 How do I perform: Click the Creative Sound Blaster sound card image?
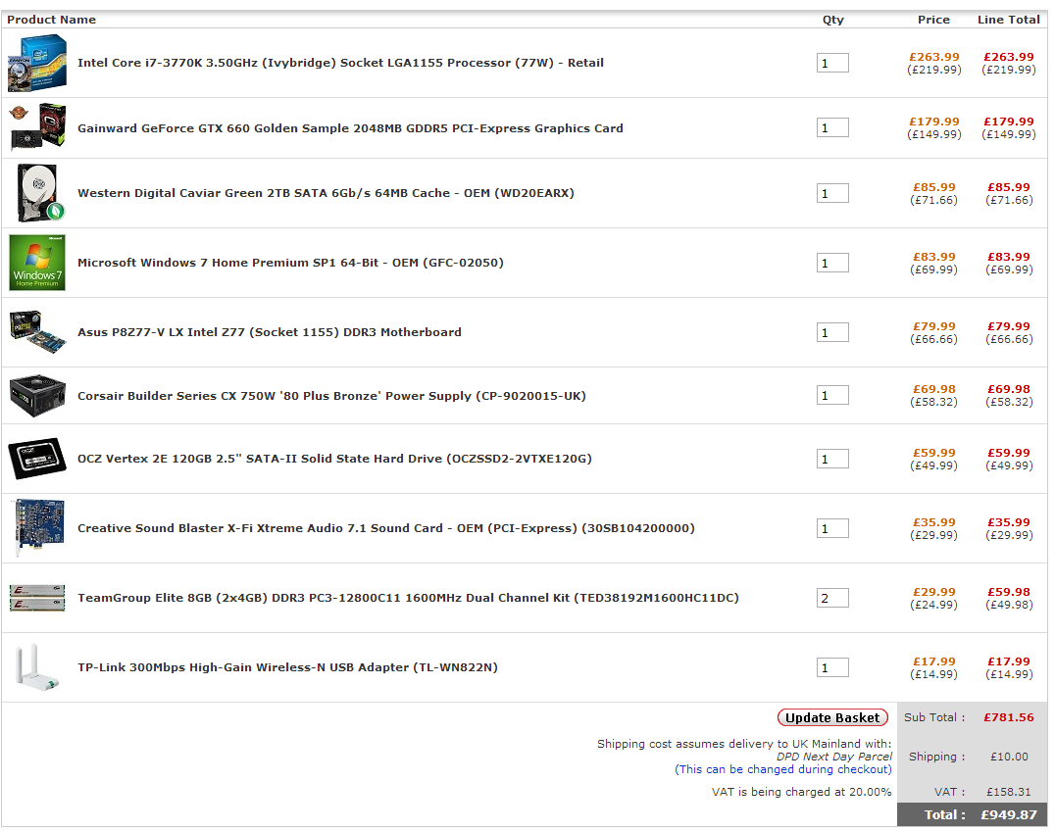pos(38,528)
